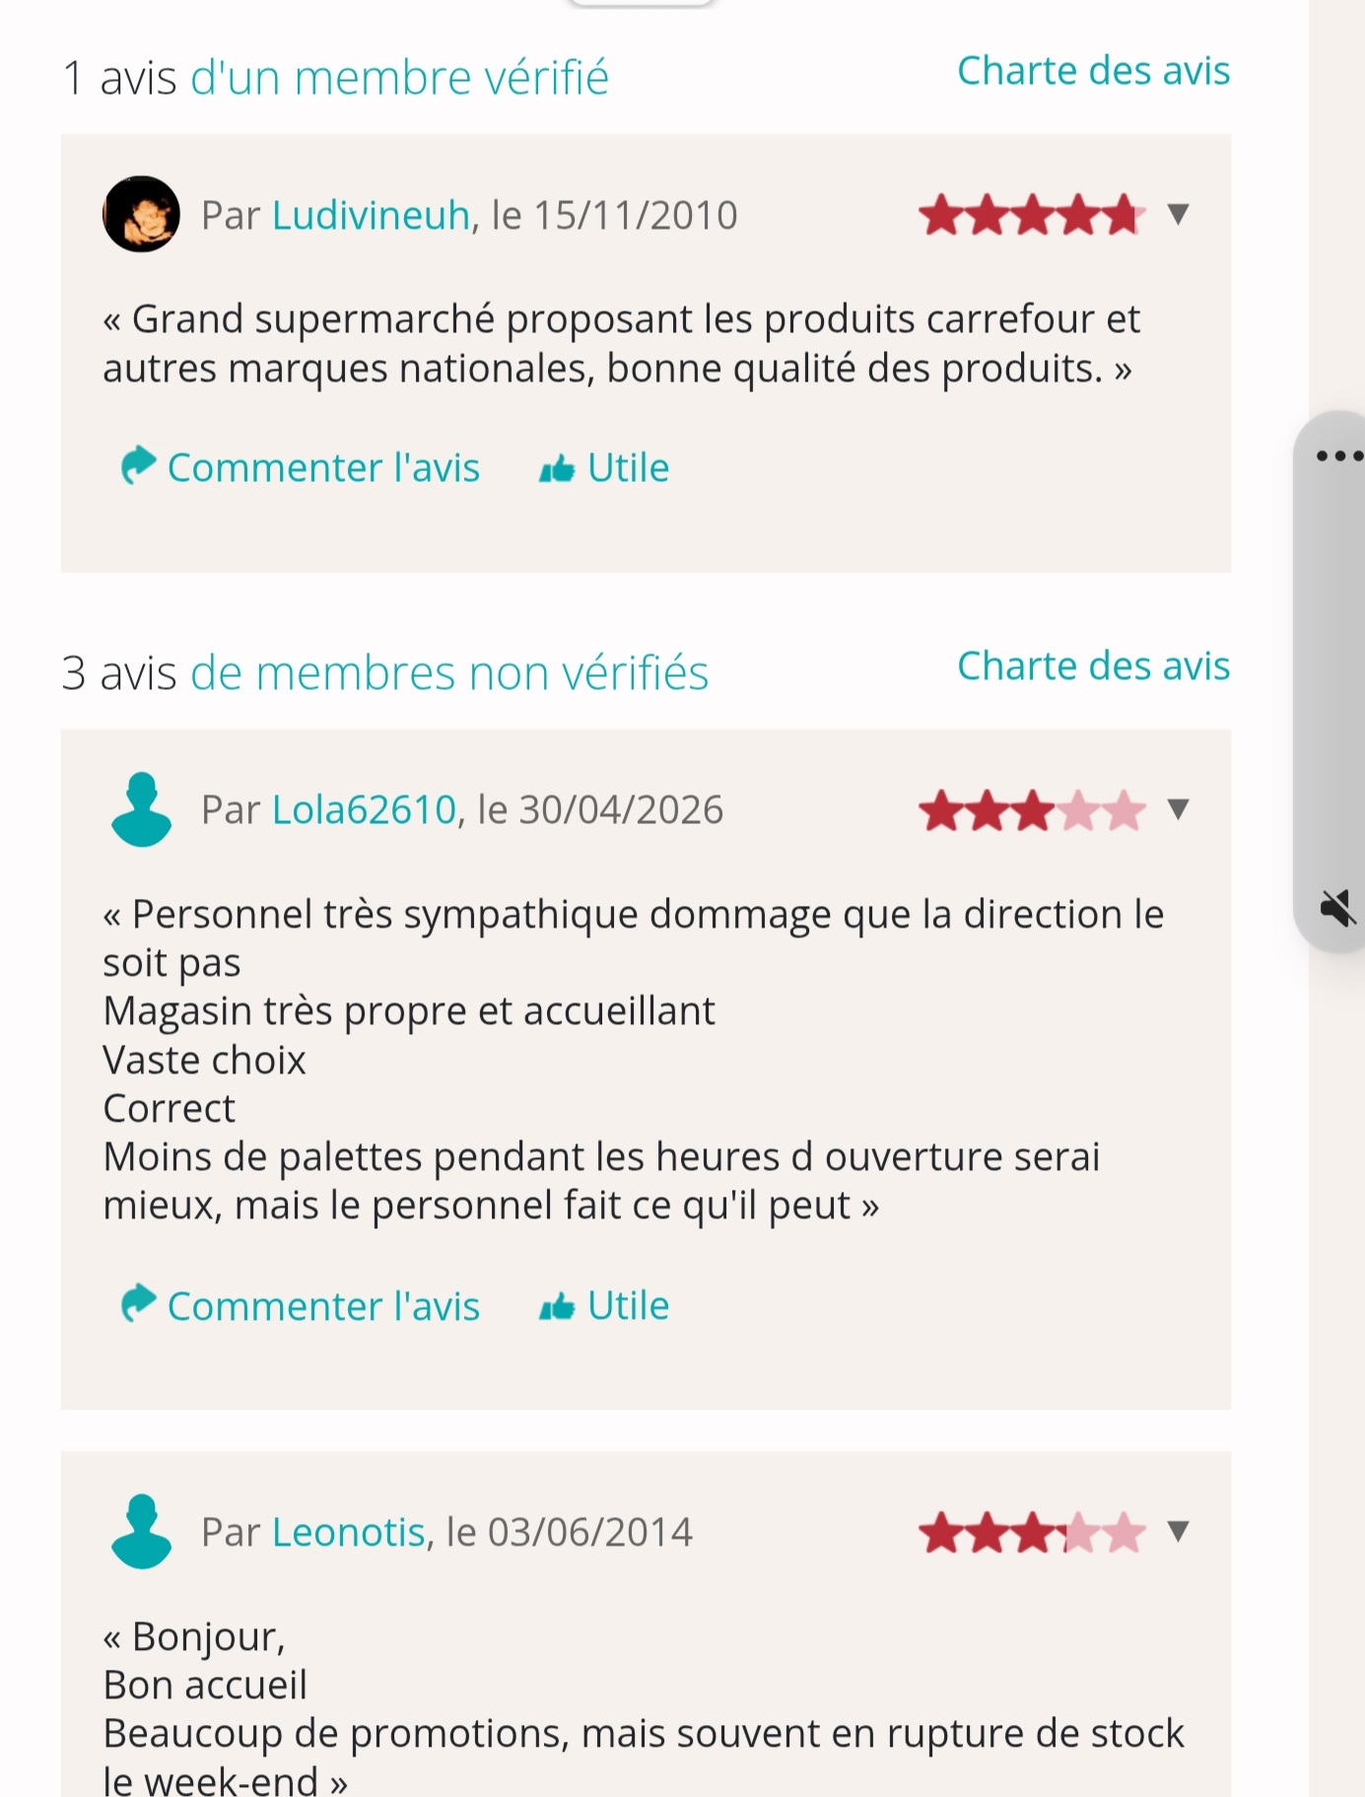Click the five-star rating on Ludivineuh's review
Image resolution: width=1365 pixels, height=1797 pixels.
[1032, 215]
